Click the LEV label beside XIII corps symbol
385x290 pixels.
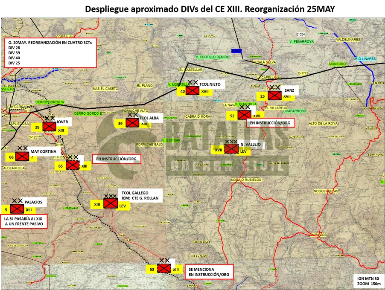click(122, 206)
